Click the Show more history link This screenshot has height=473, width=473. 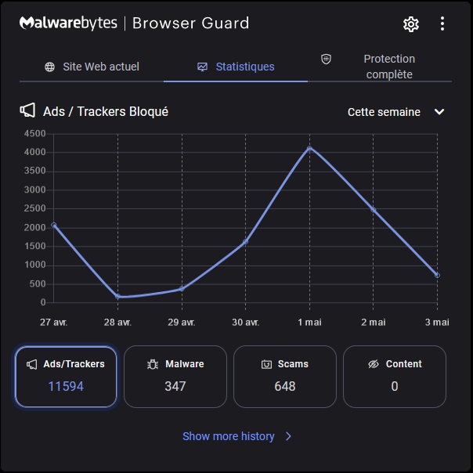[229, 436]
